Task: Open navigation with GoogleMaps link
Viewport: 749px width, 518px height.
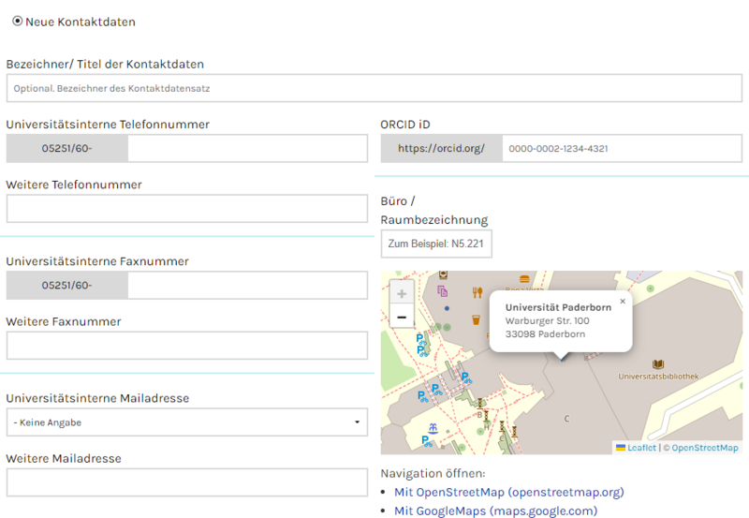Action: [x=495, y=511]
